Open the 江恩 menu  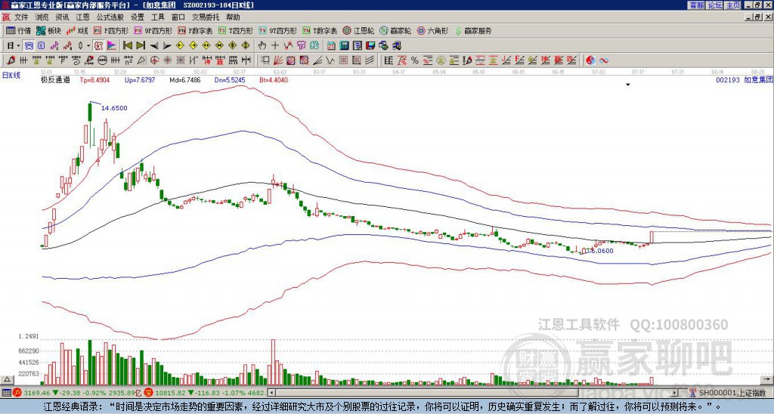point(82,17)
